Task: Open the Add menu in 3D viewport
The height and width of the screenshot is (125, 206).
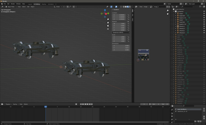Action: [28, 7]
